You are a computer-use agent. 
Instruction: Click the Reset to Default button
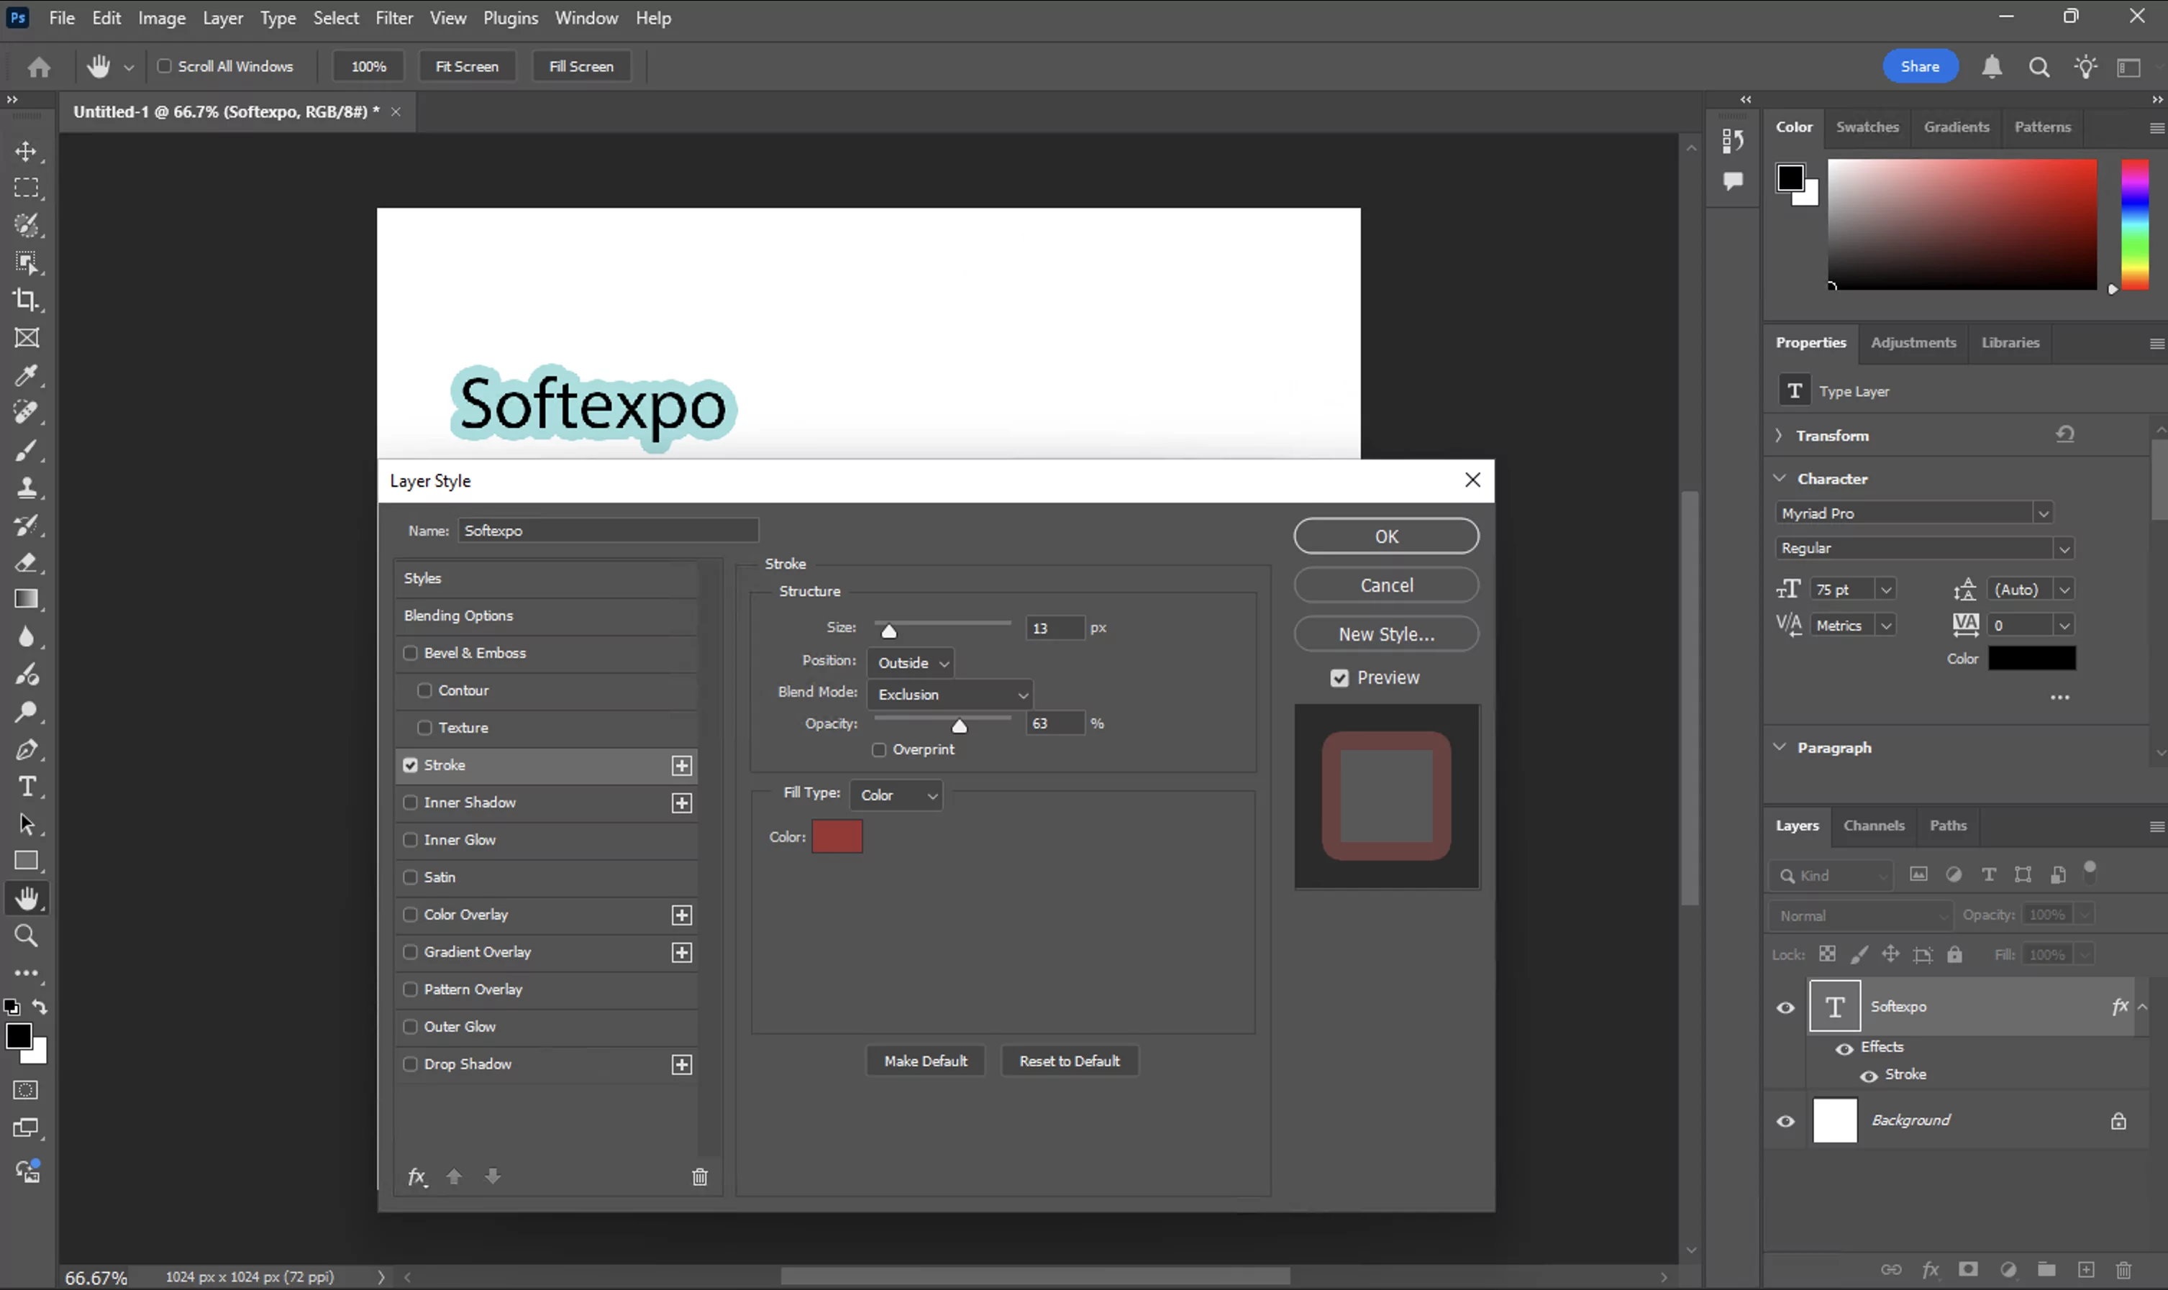[1070, 1060]
